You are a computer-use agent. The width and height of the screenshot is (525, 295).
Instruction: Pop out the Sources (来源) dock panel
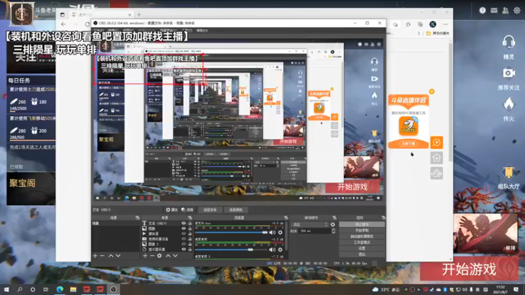190,218
